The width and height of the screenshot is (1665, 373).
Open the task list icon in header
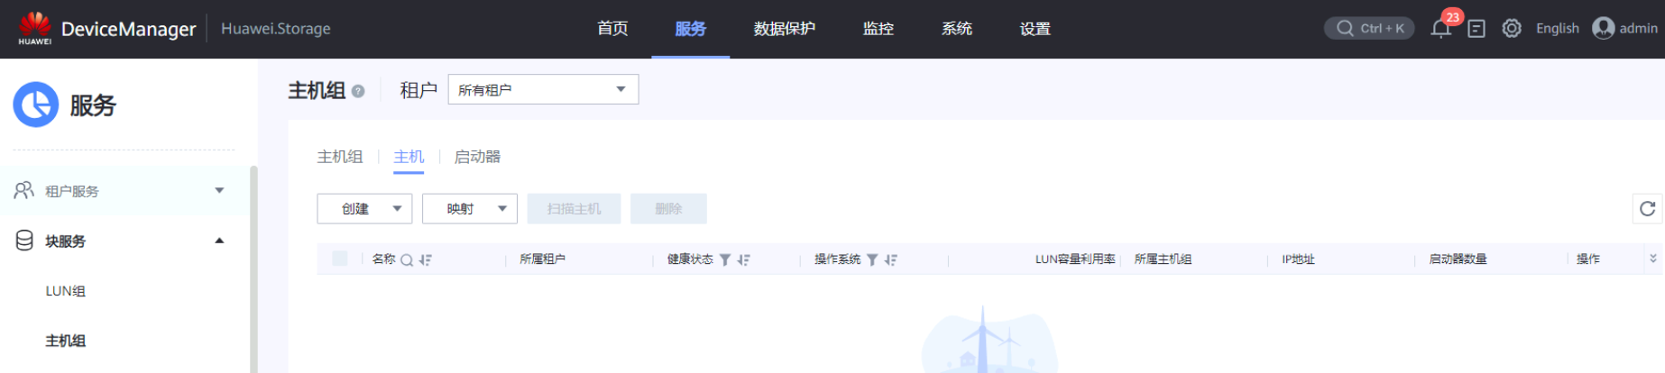(x=1476, y=29)
